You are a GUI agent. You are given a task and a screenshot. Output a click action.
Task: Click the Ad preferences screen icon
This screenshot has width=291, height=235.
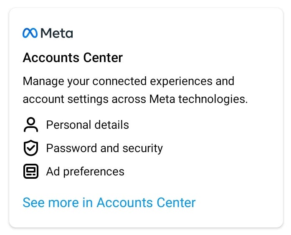31,171
